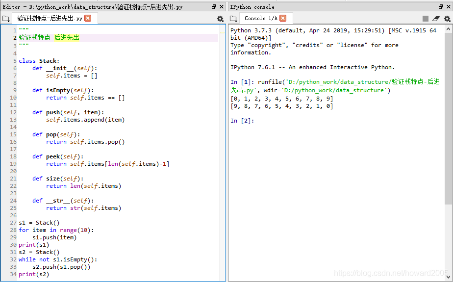Screen dimensions: 453x282
Task: Click the 'def peek(self):' line
Action: coord(58,156)
